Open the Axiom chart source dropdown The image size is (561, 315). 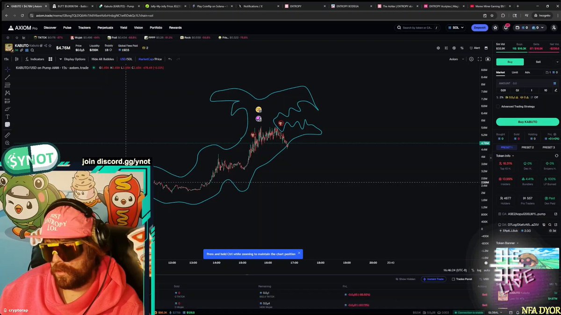click(x=456, y=59)
